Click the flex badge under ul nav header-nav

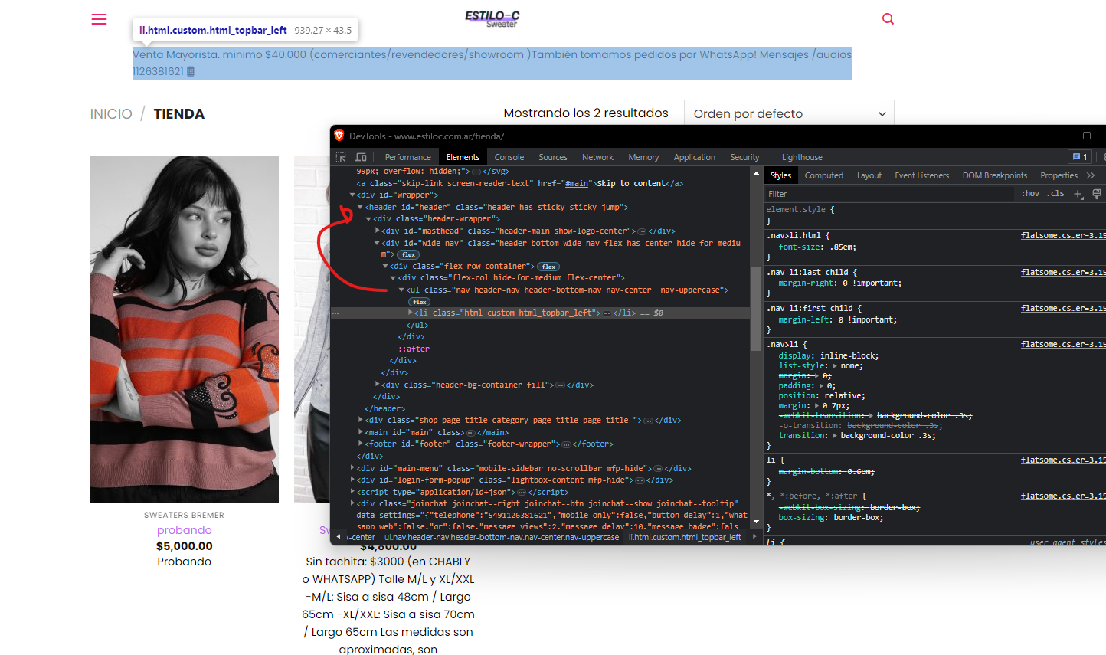[x=420, y=302]
